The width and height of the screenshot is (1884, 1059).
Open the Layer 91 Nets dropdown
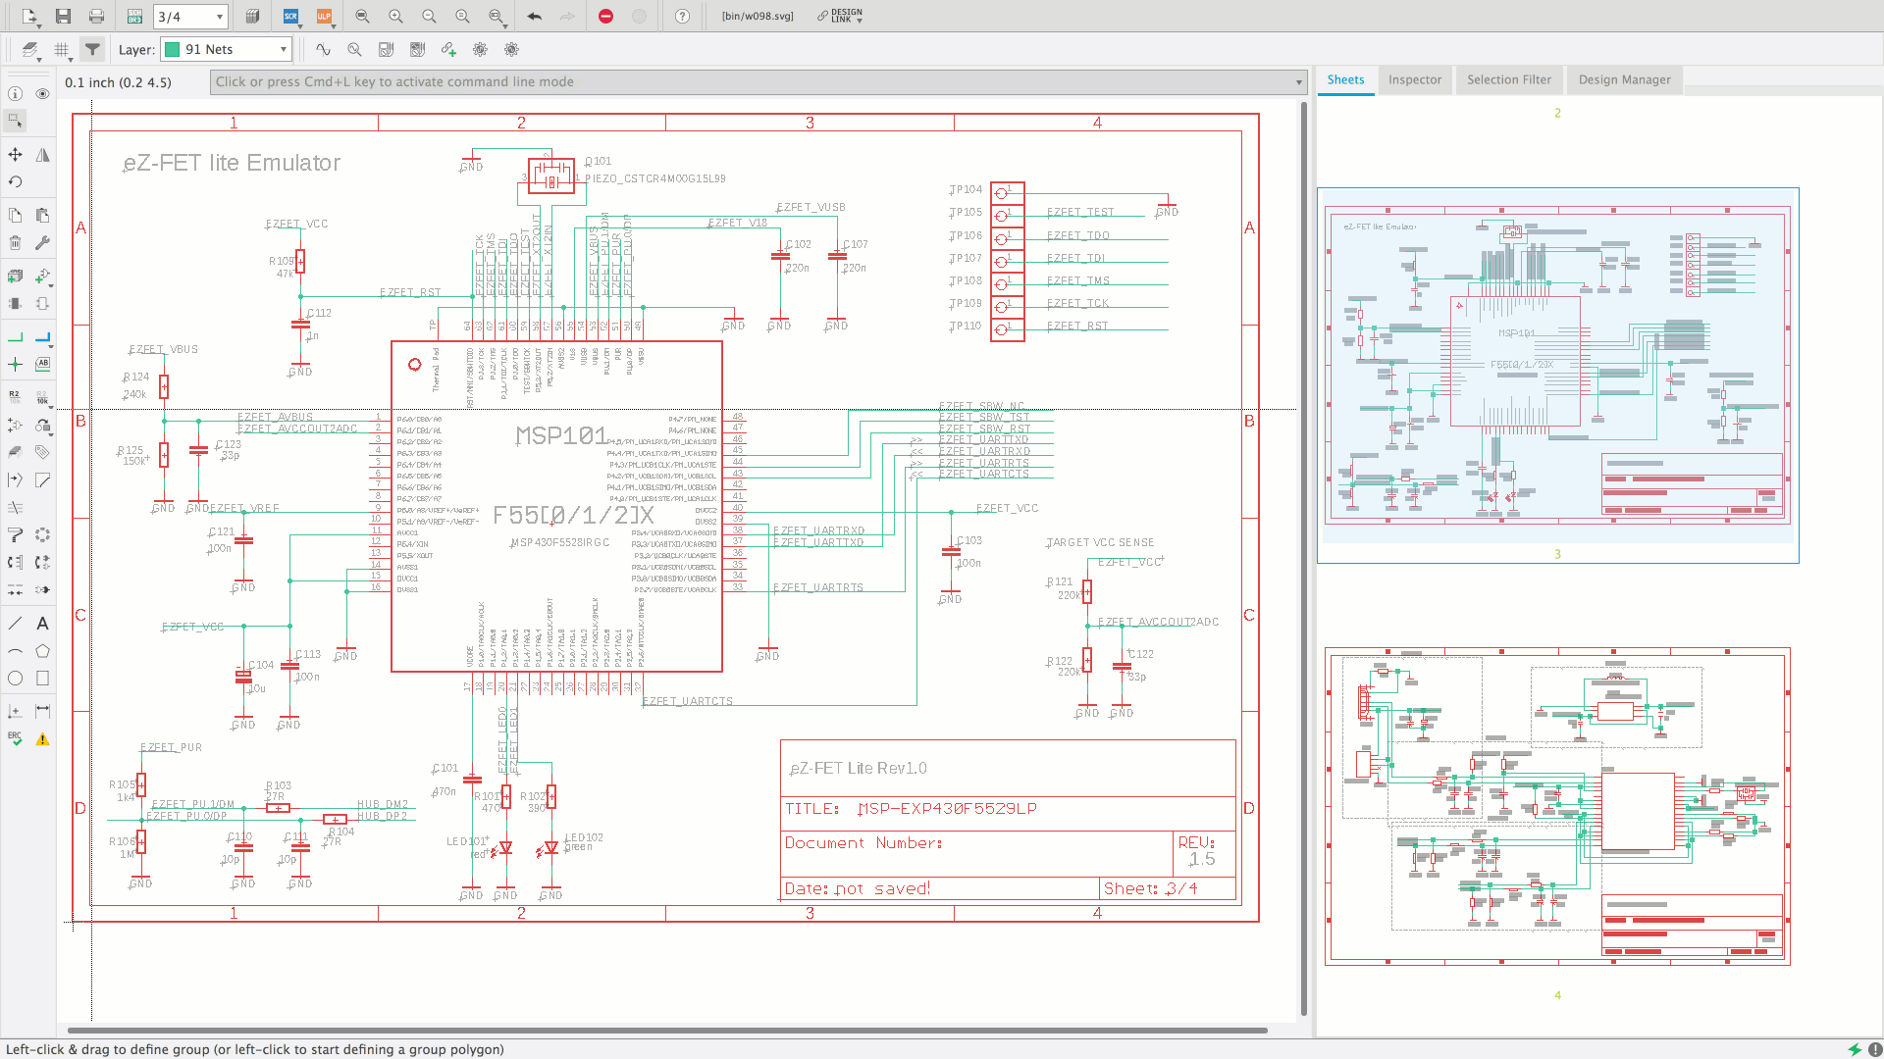(x=283, y=49)
